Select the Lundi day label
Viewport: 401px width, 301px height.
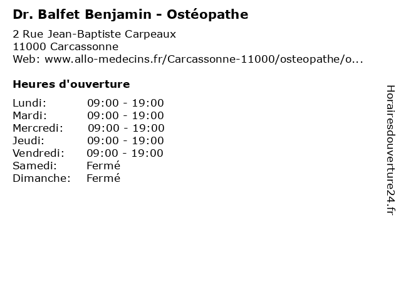click(29, 103)
